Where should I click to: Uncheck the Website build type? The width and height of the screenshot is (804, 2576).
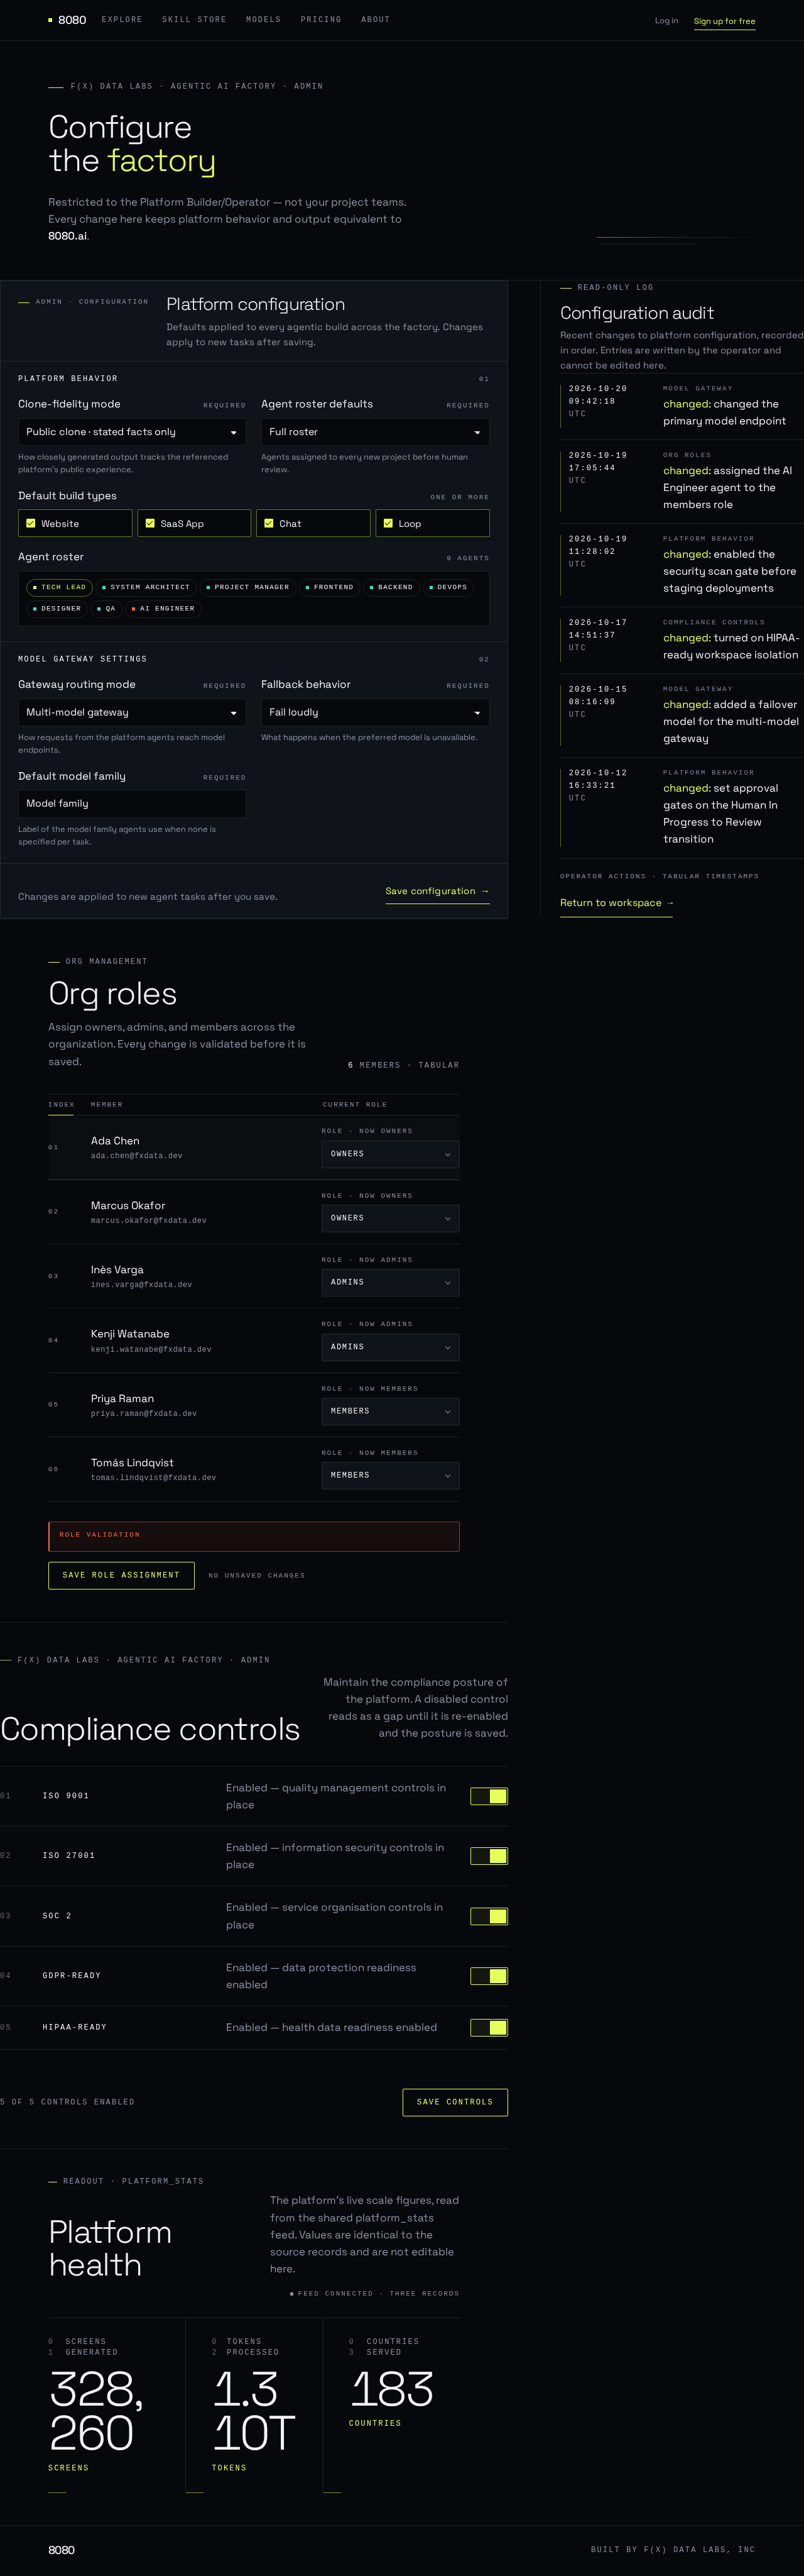75,523
